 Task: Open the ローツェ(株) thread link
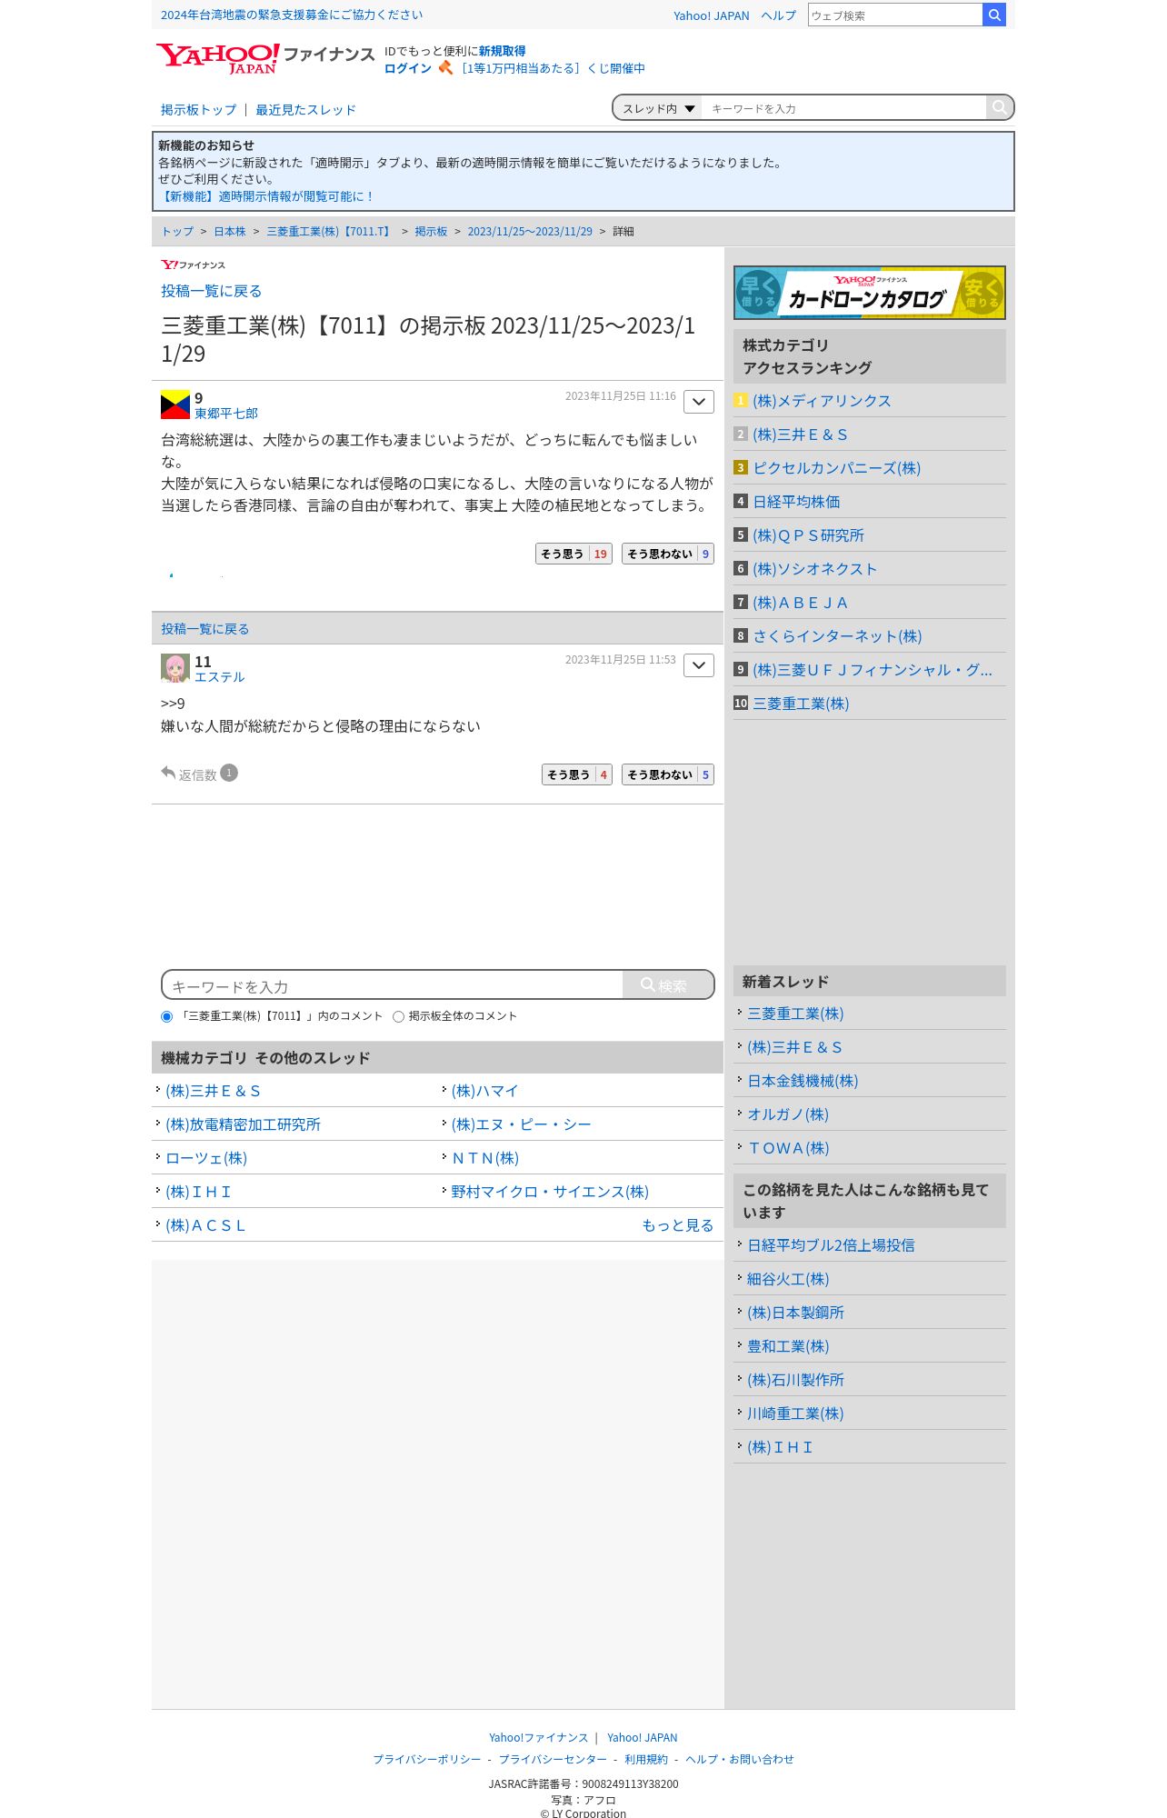pos(206,1158)
